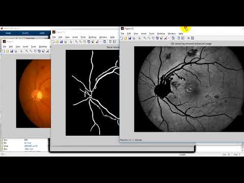
Task: Activate Data Cursor in fundus figure window
Action: tap(43, 51)
